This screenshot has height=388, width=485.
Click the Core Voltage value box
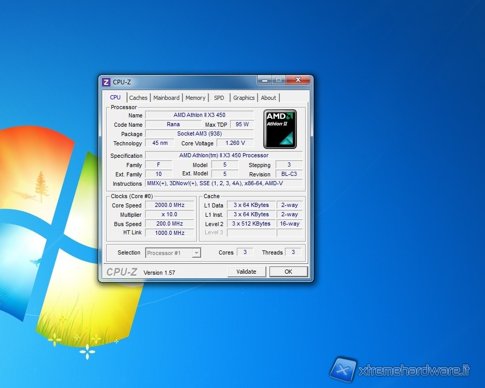click(235, 143)
